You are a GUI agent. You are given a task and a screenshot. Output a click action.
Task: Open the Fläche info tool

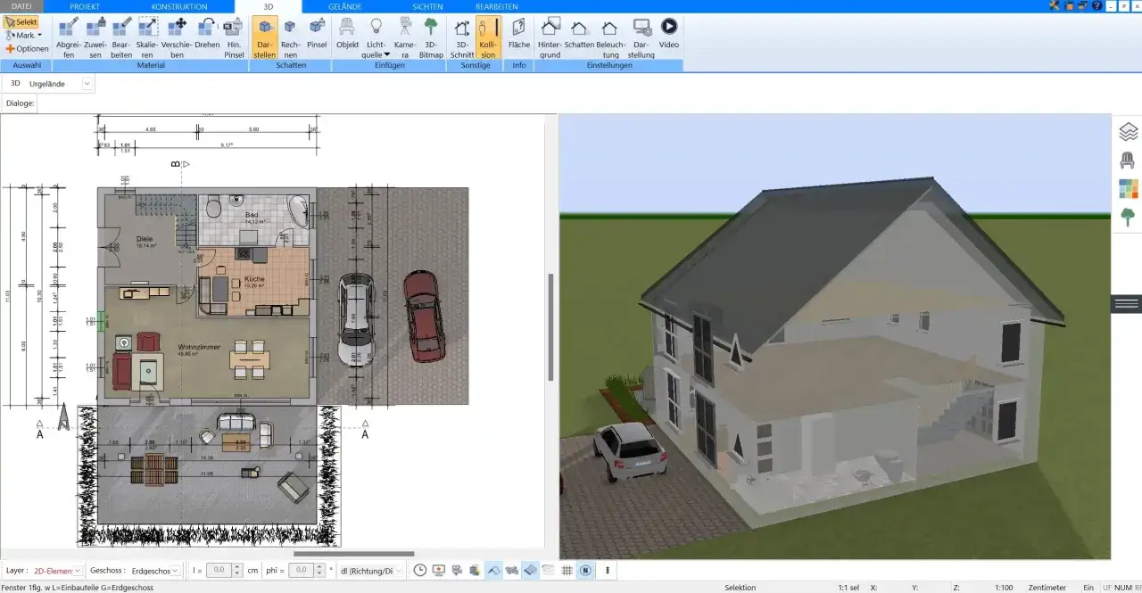point(519,33)
